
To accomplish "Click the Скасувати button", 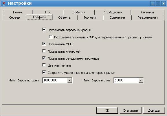I will coord(131,110).
